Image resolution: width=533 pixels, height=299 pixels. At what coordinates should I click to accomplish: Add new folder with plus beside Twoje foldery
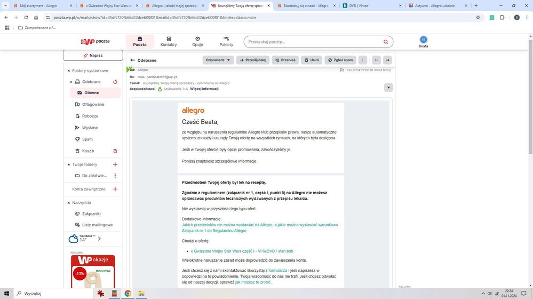pyautogui.click(x=115, y=165)
